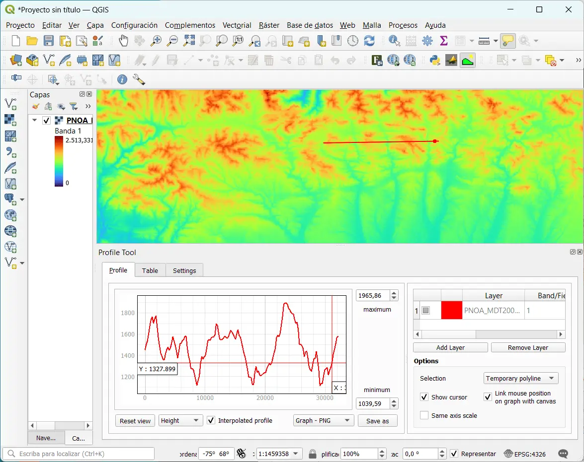This screenshot has width=584, height=462.
Task: Expand the Measure tool dropdown arrow
Action: point(496,41)
